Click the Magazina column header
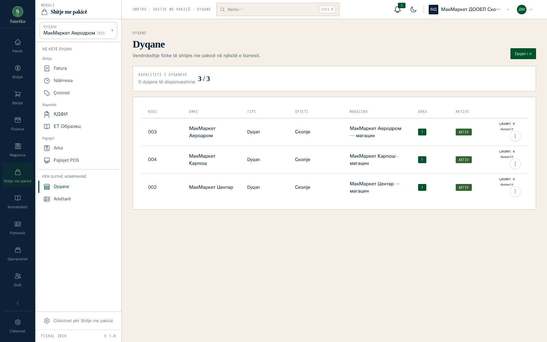The image size is (547, 342). point(358,112)
